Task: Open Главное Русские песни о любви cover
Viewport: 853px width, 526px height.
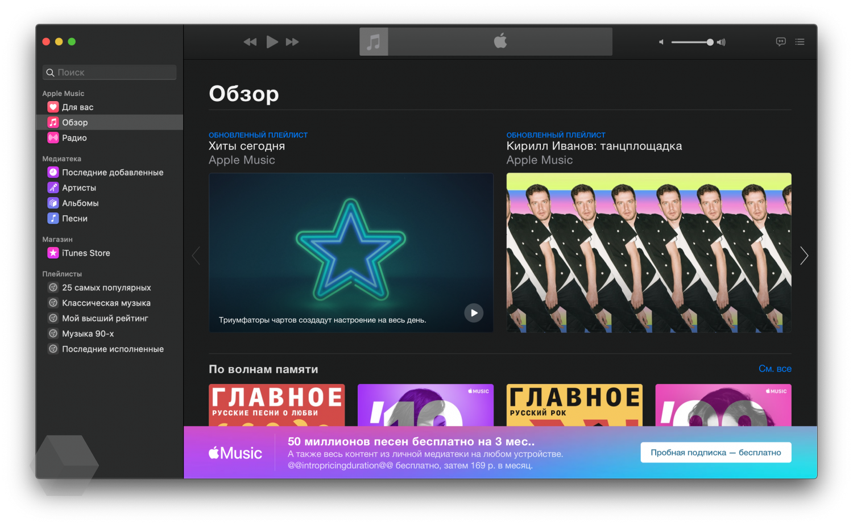Action: point(277,405)
